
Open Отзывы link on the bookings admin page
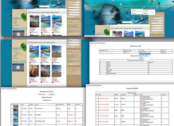click(x=99, y=85)
